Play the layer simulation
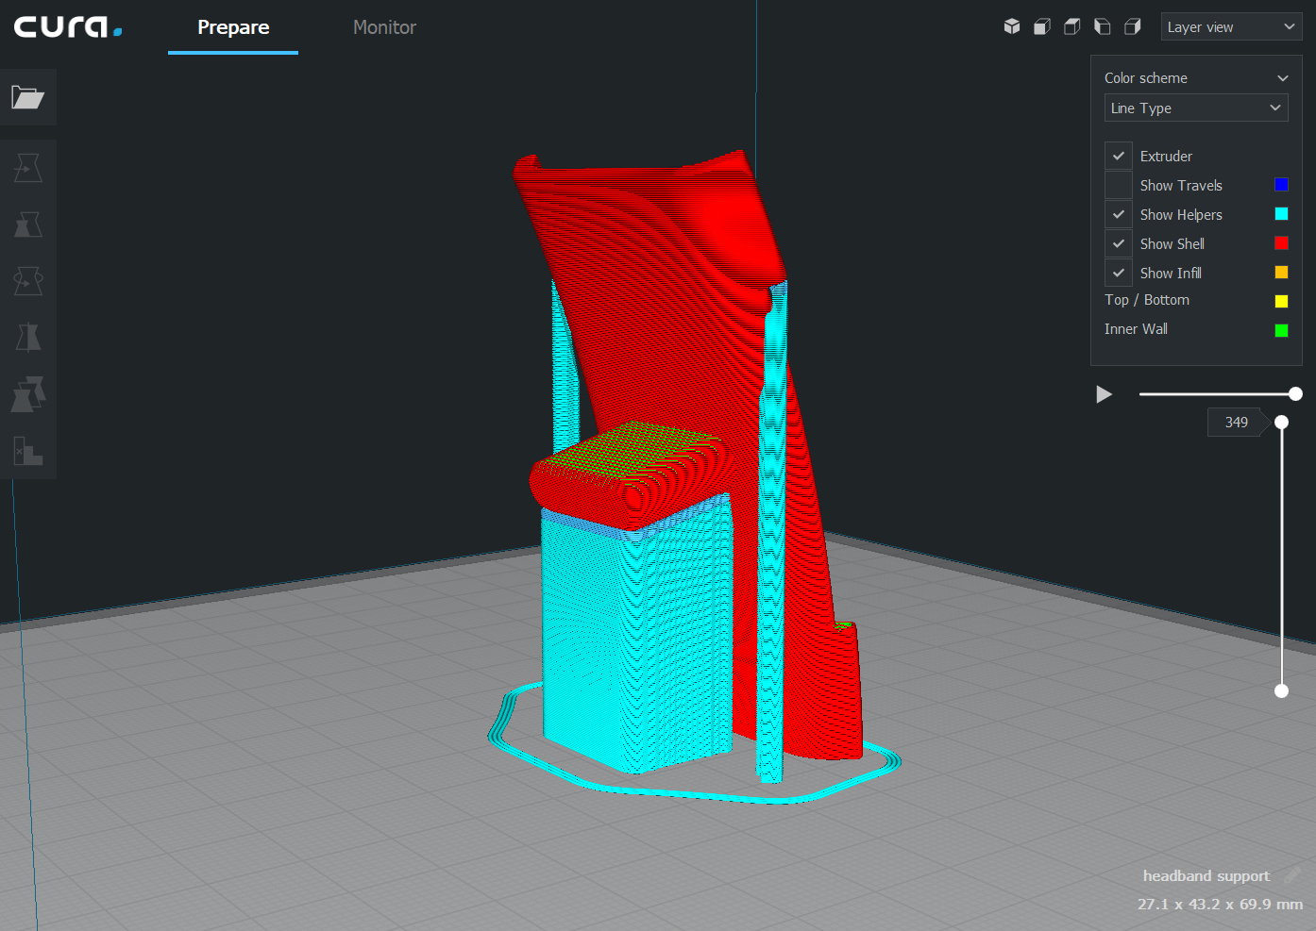This screenshot has width=1316, height=931. click(x=1104, y=394)
